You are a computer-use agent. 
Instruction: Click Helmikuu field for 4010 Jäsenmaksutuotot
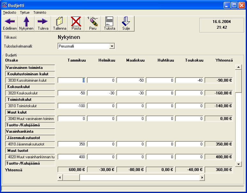click(101, 144)
